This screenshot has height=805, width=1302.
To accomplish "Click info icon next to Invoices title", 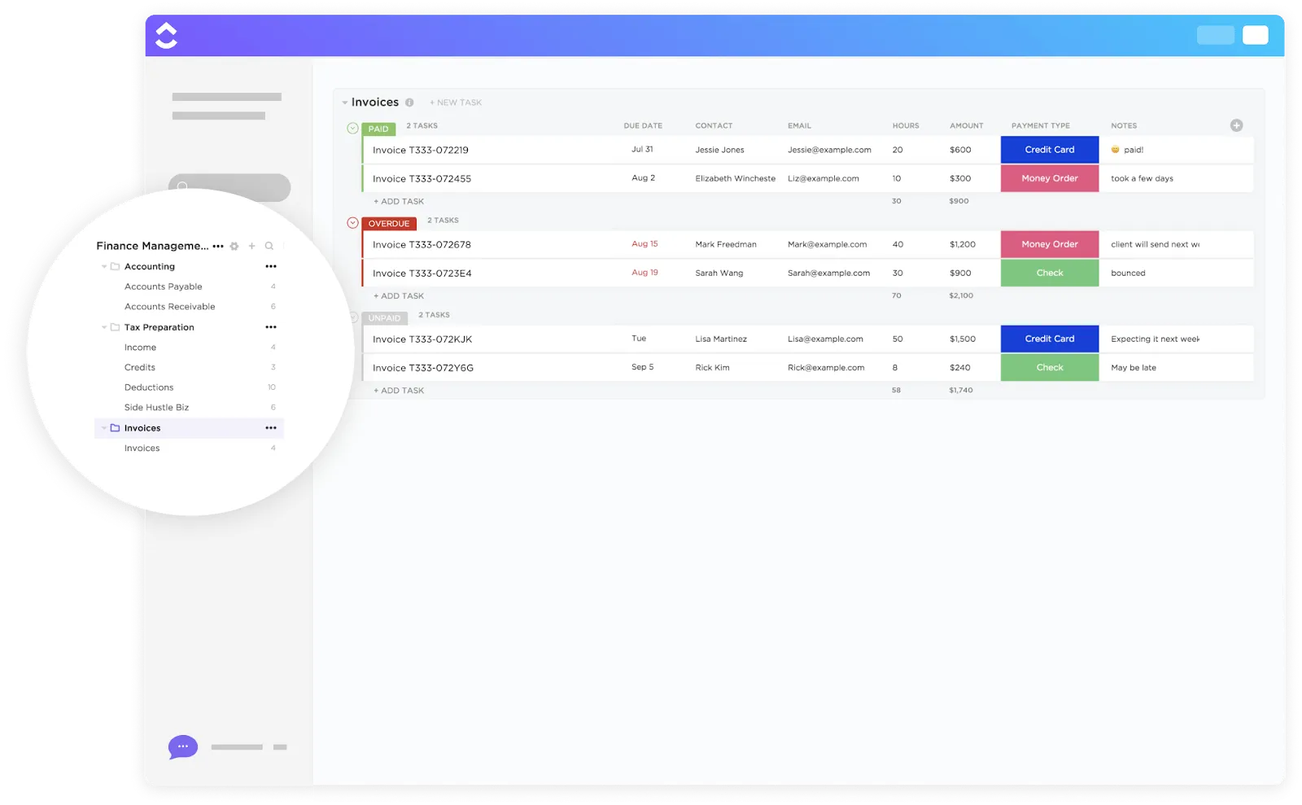I will 409,103.
